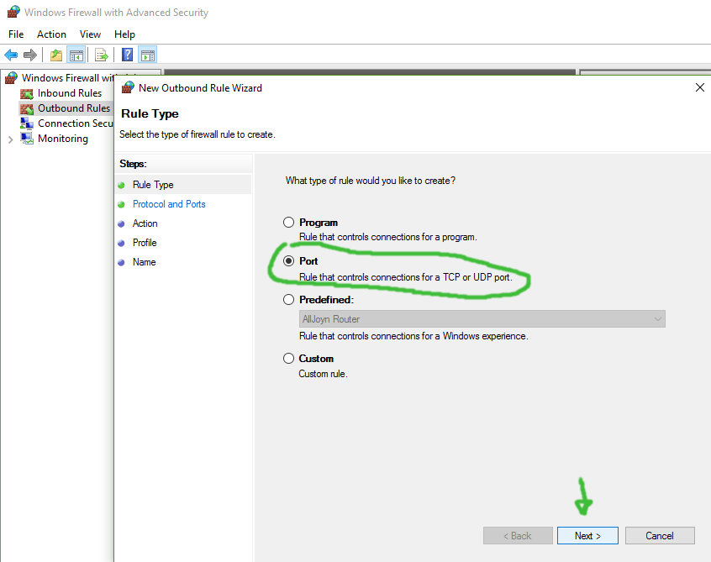711x562 pixels.
Task: Select the Custom radio button
Action: point(288,359)
